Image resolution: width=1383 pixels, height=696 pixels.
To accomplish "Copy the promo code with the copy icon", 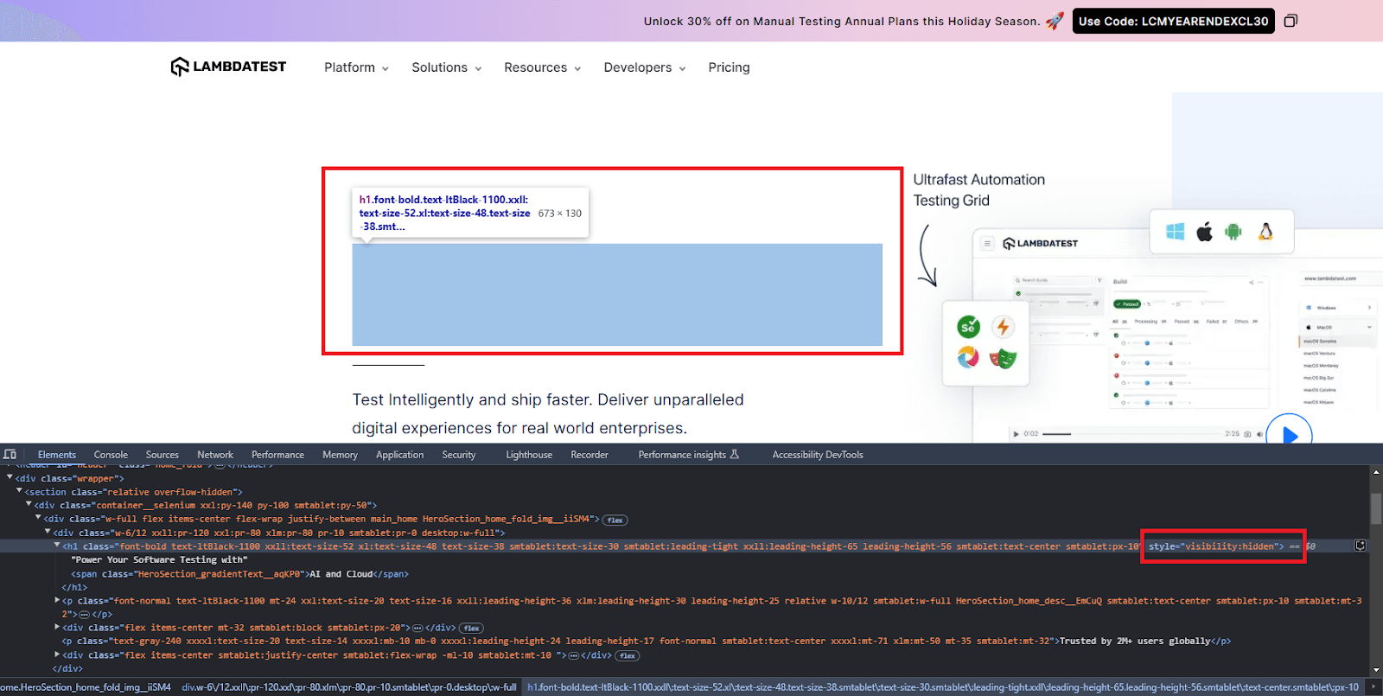I will click(1291, 21).
